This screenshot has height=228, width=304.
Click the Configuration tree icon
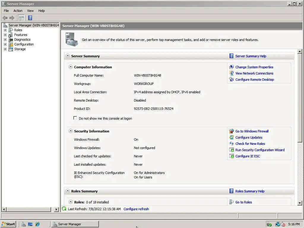tap(11, 45)
